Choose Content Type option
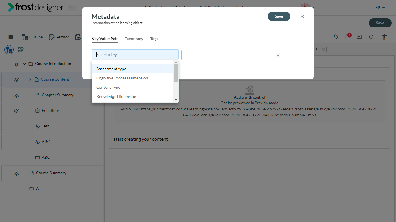This screenshot has height=222, width=396. click(133, 87)
